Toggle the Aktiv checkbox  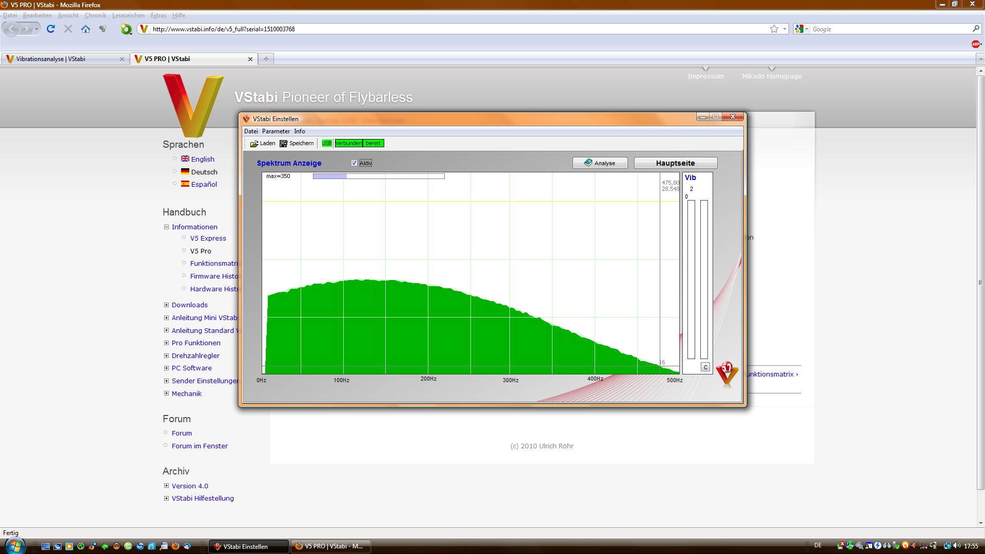[x=354, y=163]
